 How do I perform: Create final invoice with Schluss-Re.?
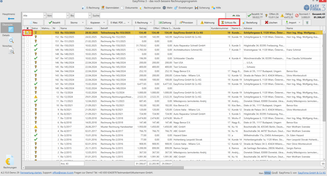click(x=229, y=23)
